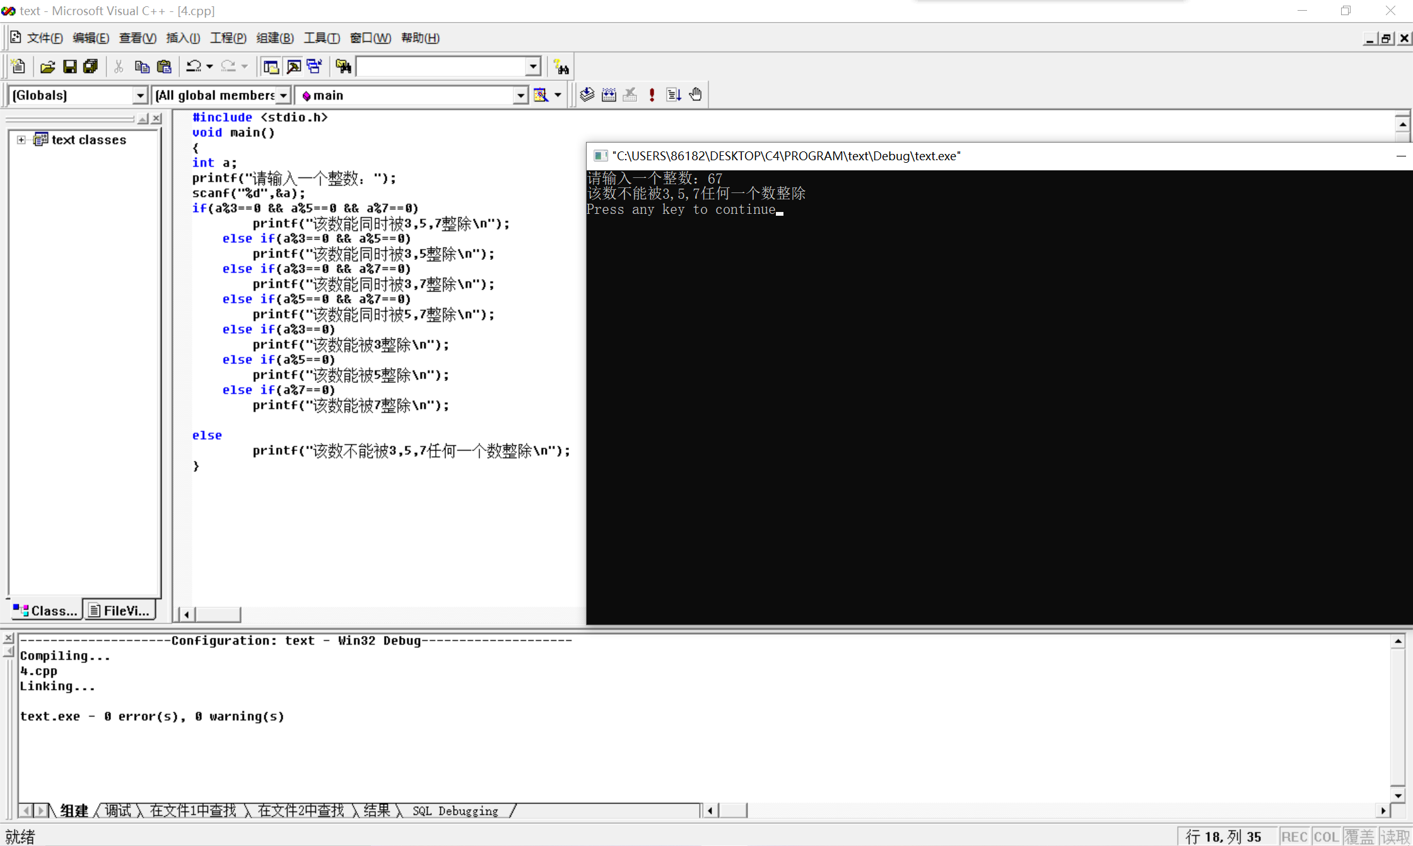Click the Compile icon in build toolbar
This screenshot has height=846, width=1413.
point(587,95)
